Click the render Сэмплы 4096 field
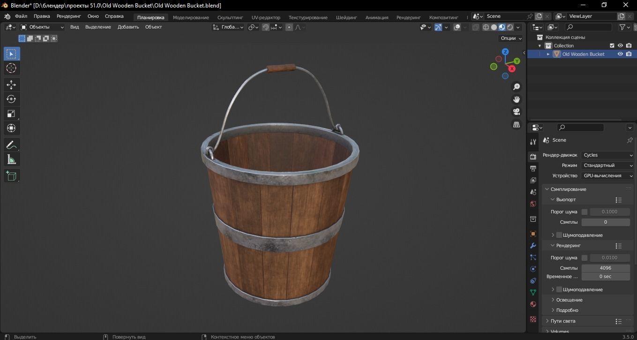The width and height of the screenshot is (637, 340). [606, 268]
